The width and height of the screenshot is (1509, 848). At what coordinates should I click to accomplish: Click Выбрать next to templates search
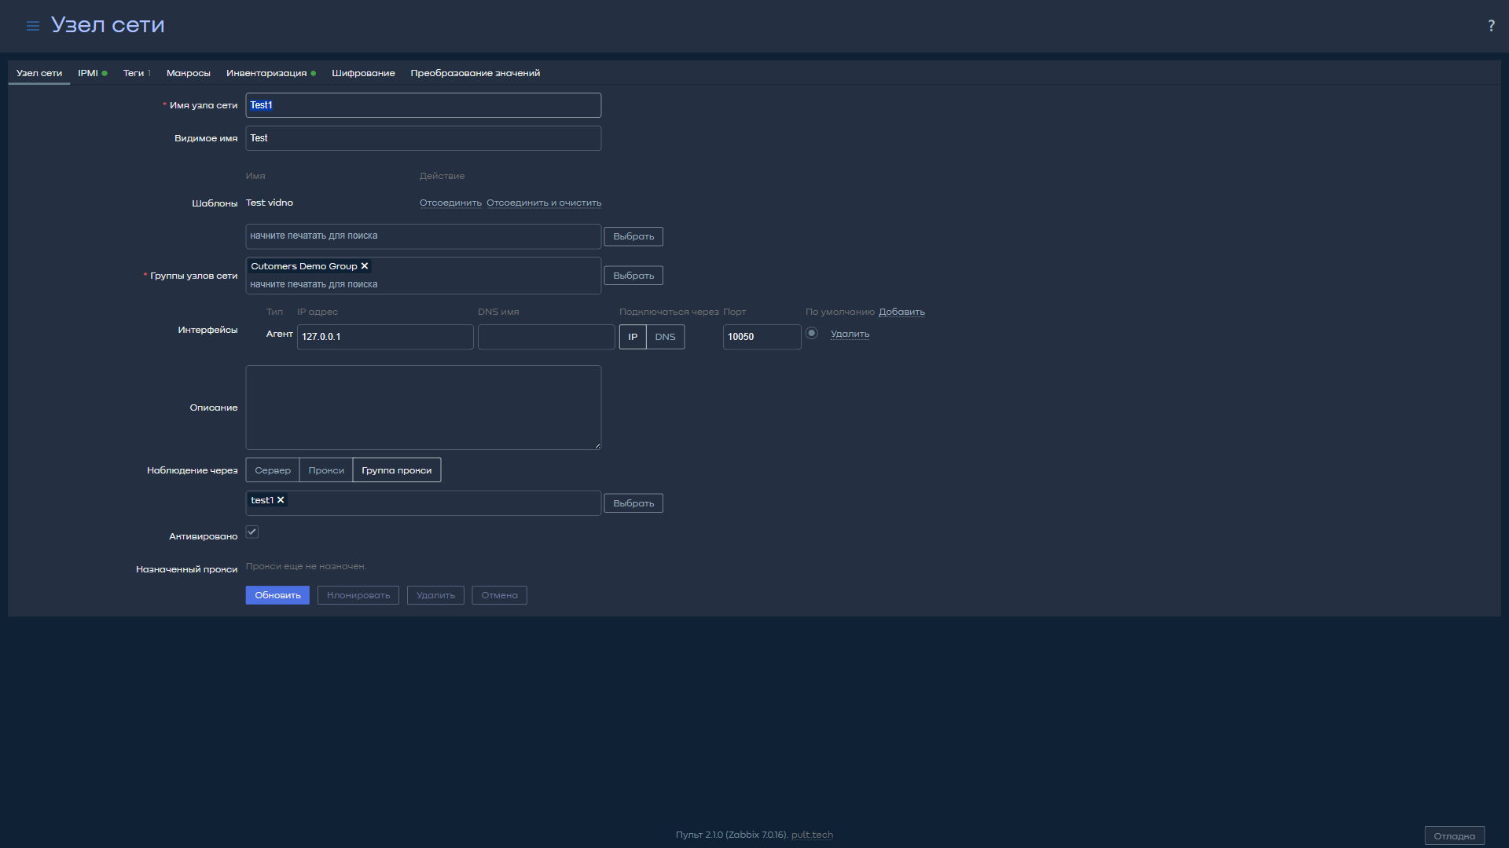(x=633, y=236)
